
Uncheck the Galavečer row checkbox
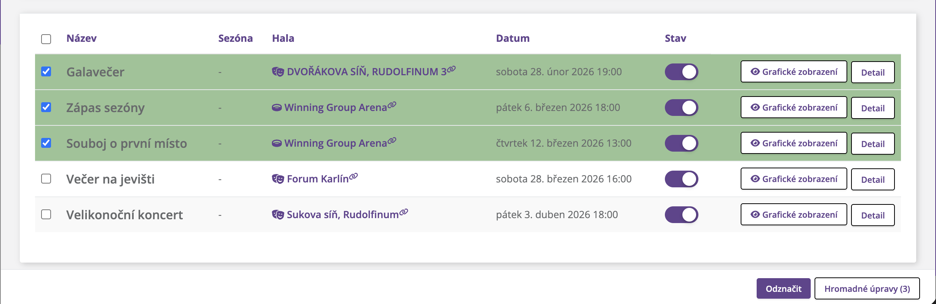click(46, 72)
